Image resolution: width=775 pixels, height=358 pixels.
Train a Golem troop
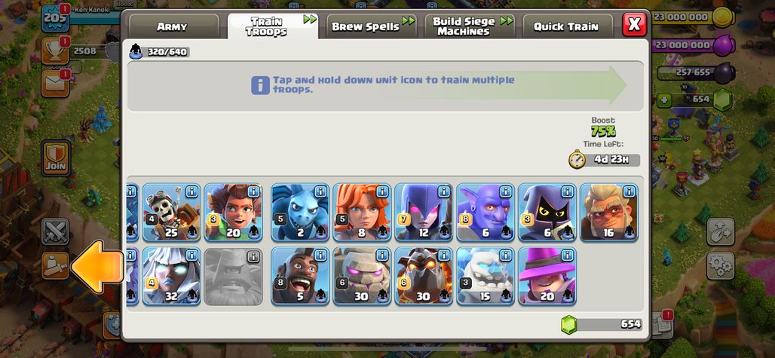[362, 276]
